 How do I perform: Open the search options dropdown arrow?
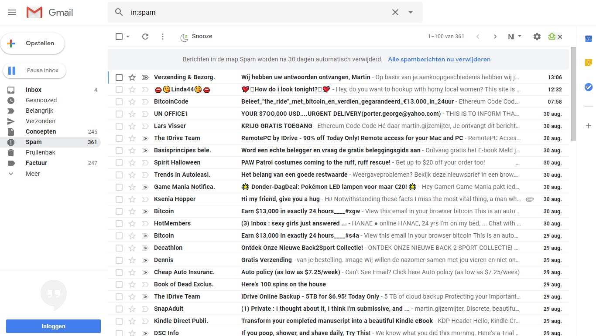click(410, 12)
